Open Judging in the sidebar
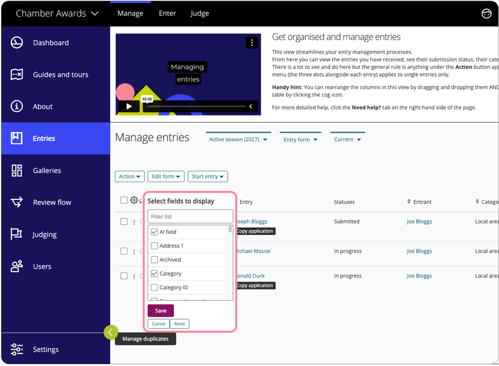The height and width of the screenshot is (366, 499). [x=56, y=234]
